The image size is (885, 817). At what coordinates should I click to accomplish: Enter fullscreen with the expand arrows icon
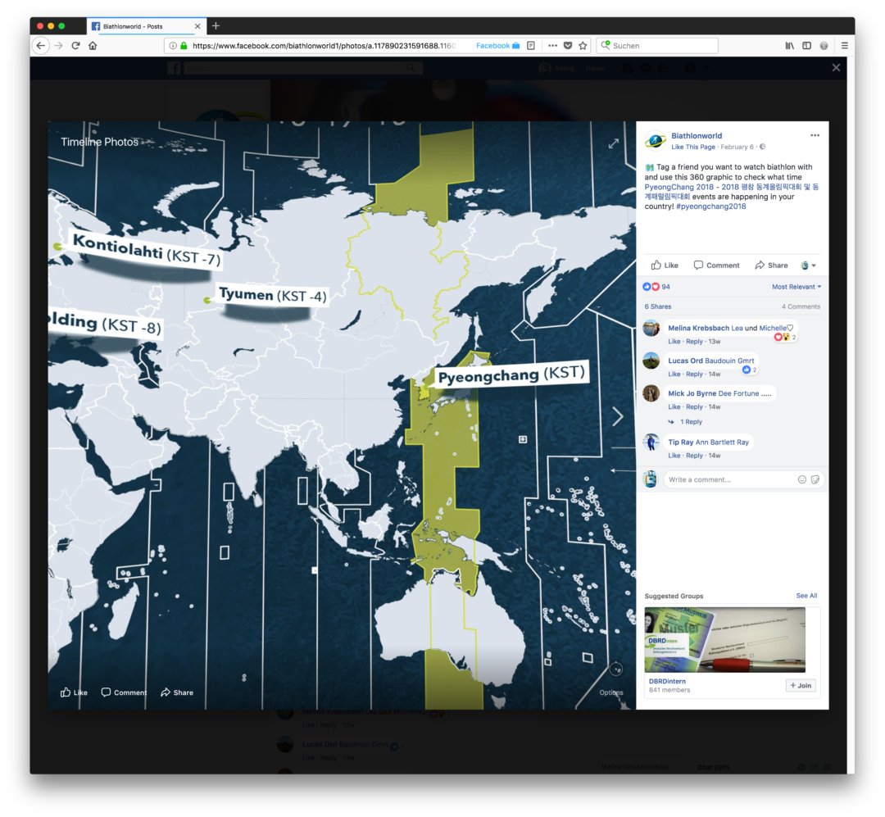(614, 143)
